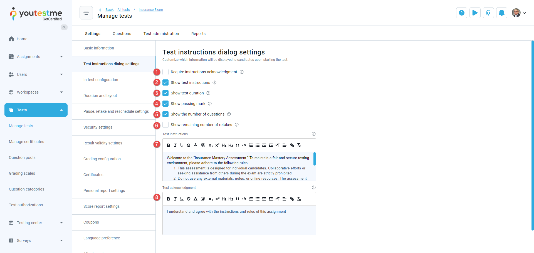Apply bullet list in Test instructions editor

pos(258,145)
